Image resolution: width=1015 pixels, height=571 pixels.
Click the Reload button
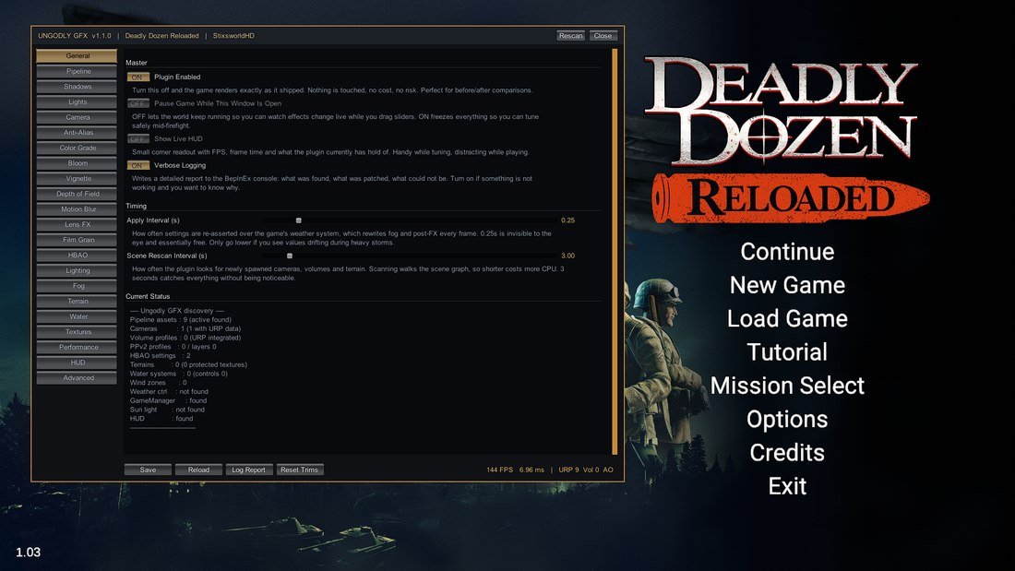point(198,470)
